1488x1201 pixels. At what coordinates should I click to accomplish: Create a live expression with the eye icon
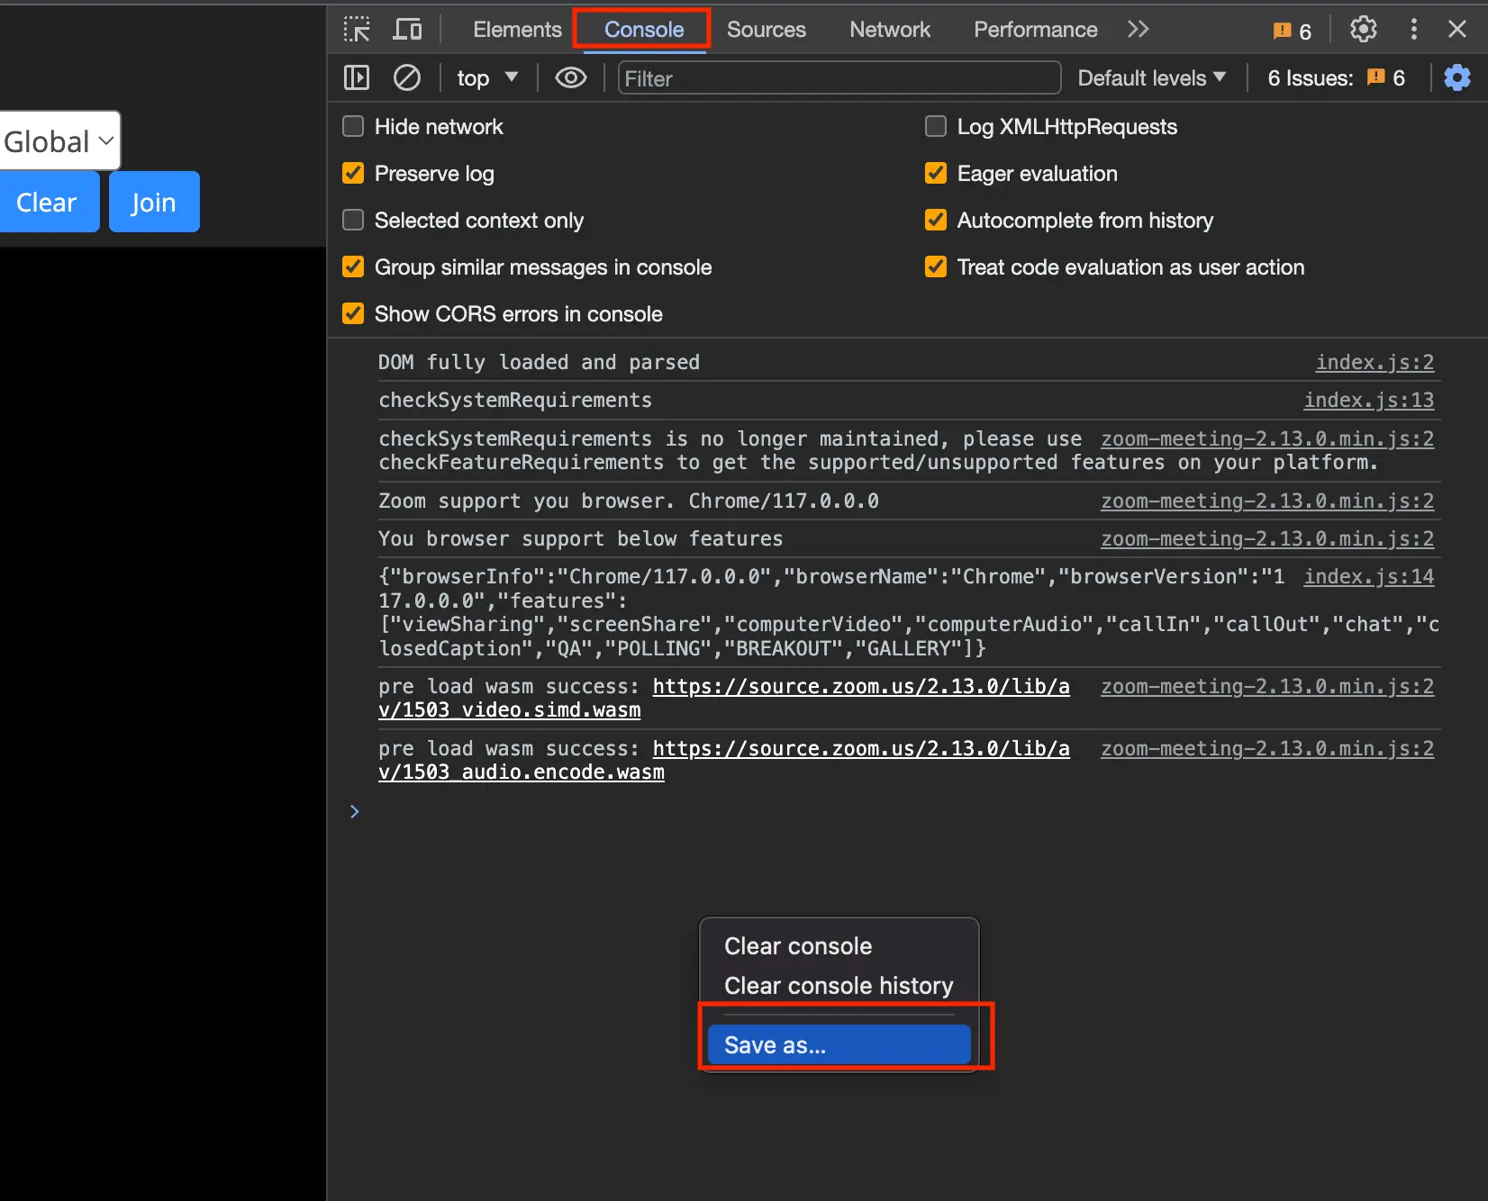coord(570,77)
